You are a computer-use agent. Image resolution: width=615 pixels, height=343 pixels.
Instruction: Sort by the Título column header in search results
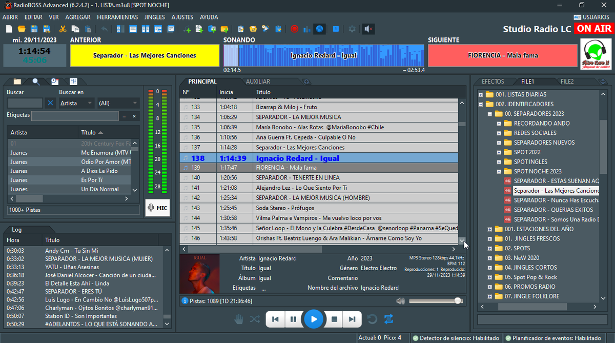105,132
